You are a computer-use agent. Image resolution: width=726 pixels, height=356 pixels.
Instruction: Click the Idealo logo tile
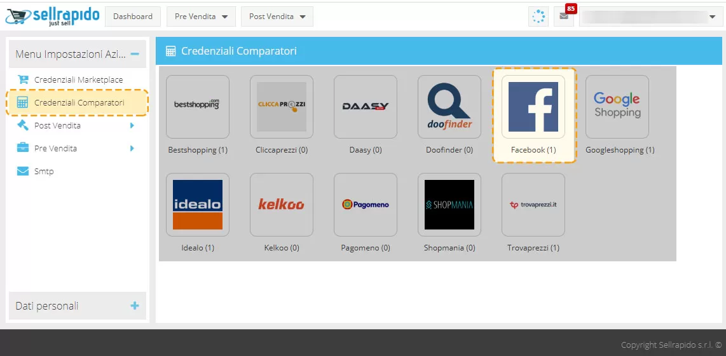click(x=198, y=205)
